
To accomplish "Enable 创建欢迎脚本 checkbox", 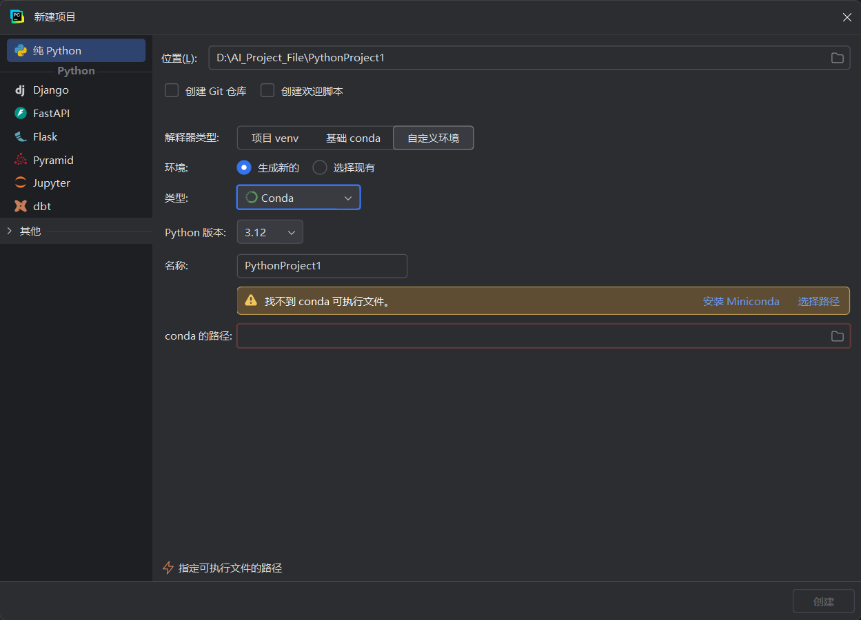I will coord(267,90).
